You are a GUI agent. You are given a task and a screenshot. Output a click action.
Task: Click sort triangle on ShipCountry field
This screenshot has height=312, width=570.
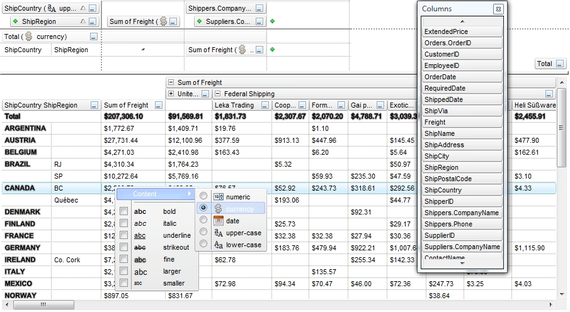(x=83, y=9)
